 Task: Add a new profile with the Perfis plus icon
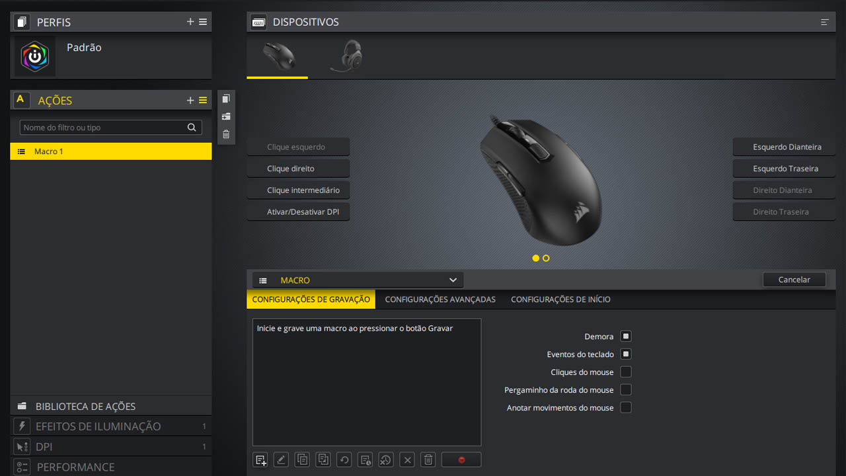point(190,22)
